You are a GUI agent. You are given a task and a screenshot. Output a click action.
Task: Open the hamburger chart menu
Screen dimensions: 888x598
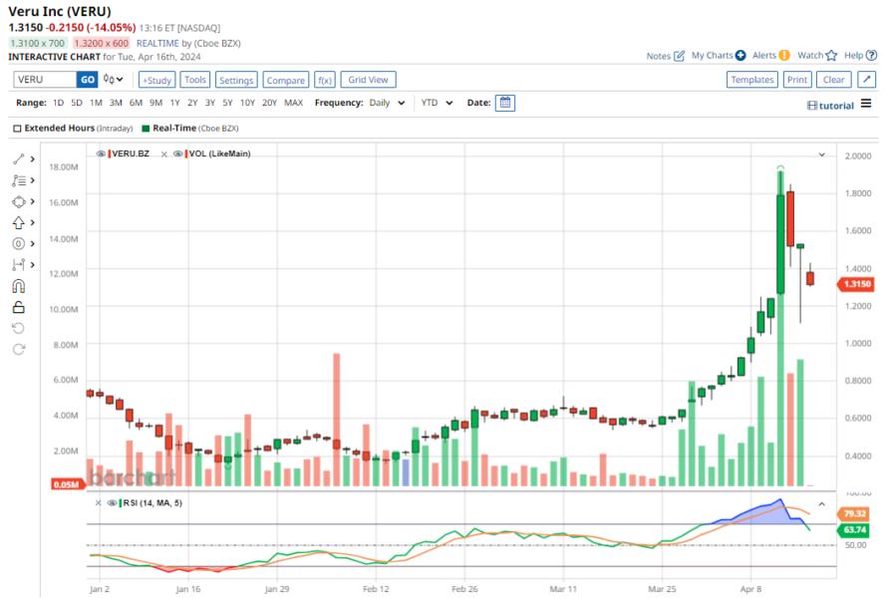point(866,104)
